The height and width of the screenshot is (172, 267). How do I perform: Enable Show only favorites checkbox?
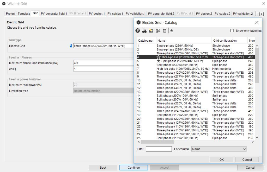232,31
